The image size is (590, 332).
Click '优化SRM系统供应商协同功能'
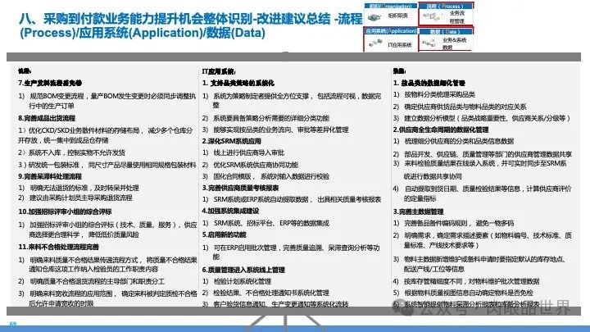point(256,165)
